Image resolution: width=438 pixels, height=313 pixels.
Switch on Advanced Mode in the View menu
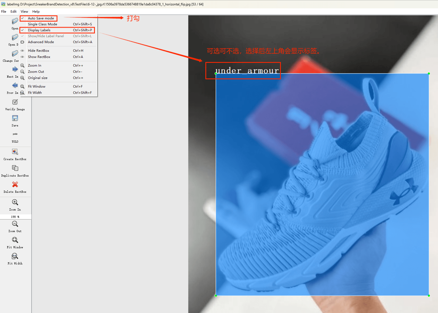click(x=58, y=42)
